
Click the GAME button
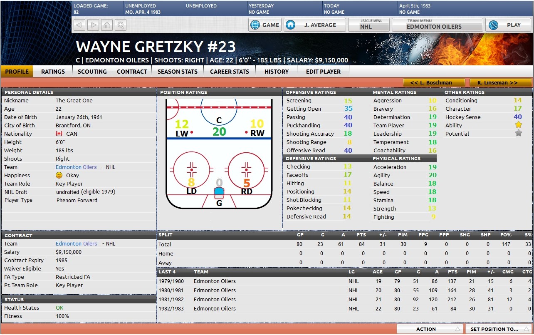[265, 25]
